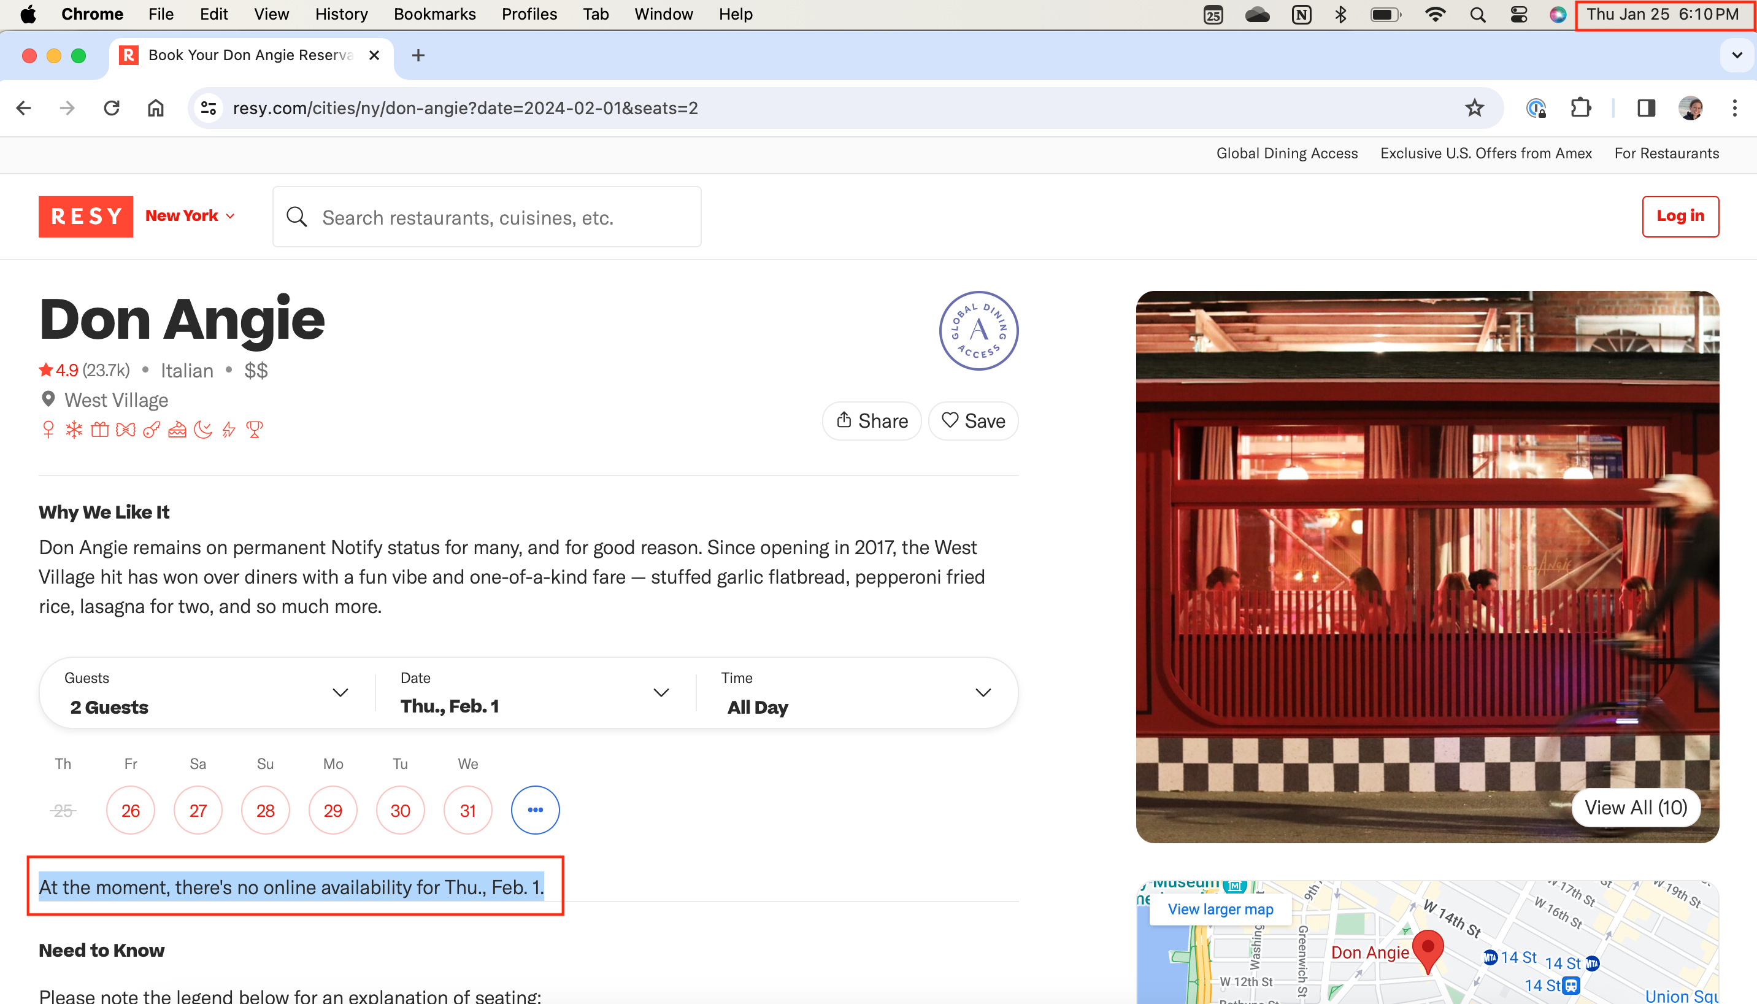This screenshot has height=1004, width=1757.
Task: Open Chrome extensions puzzle icon
Action: click(1580, 108)
